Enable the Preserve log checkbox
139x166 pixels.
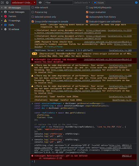click(x=32, y=12)
